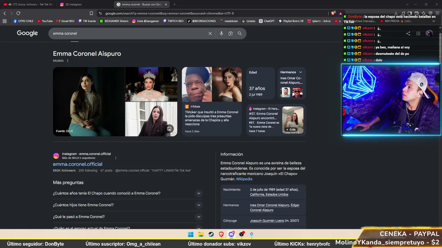Open the new tab plus button
442x248 pixels.
174,4
